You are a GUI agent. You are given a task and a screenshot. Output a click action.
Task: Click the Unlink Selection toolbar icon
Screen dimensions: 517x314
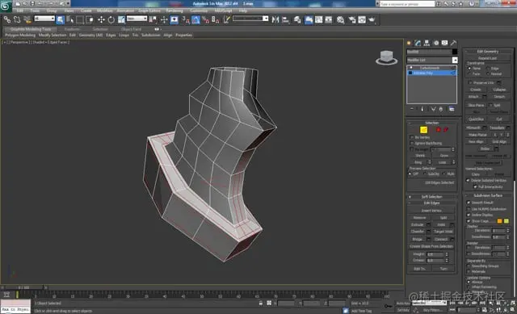[17, 19]
